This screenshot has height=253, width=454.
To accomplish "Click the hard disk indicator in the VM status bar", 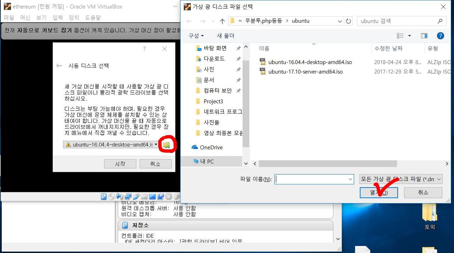I will [x=104, y=197].
